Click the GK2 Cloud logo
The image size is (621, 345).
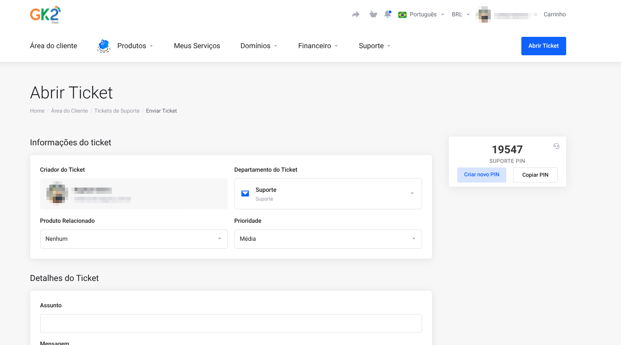pos(45,15)
